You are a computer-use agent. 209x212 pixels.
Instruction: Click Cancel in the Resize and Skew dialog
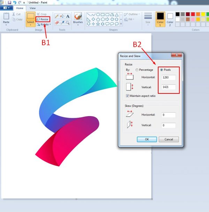pos(169,139)
